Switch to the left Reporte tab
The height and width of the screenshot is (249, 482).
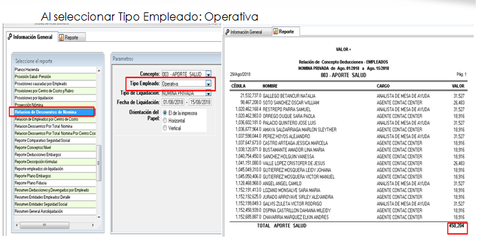(x=72, y=38)
